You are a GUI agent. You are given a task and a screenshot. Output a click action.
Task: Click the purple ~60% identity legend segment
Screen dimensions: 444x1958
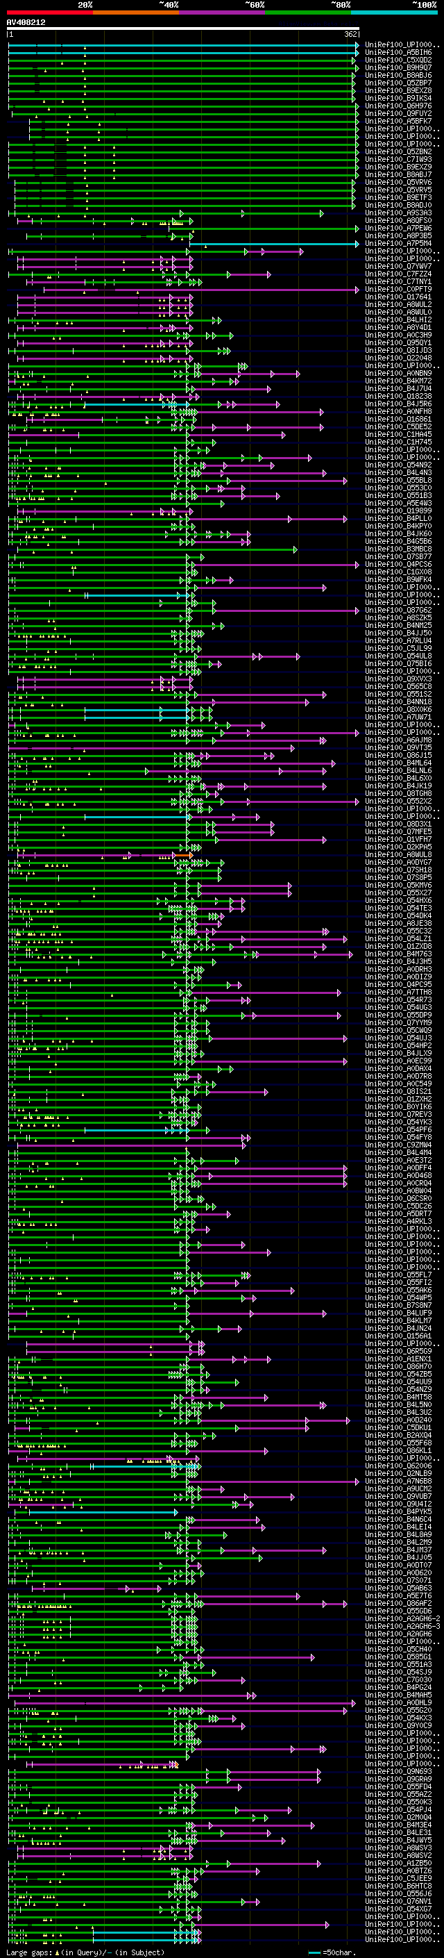click(x=223, y=13)
